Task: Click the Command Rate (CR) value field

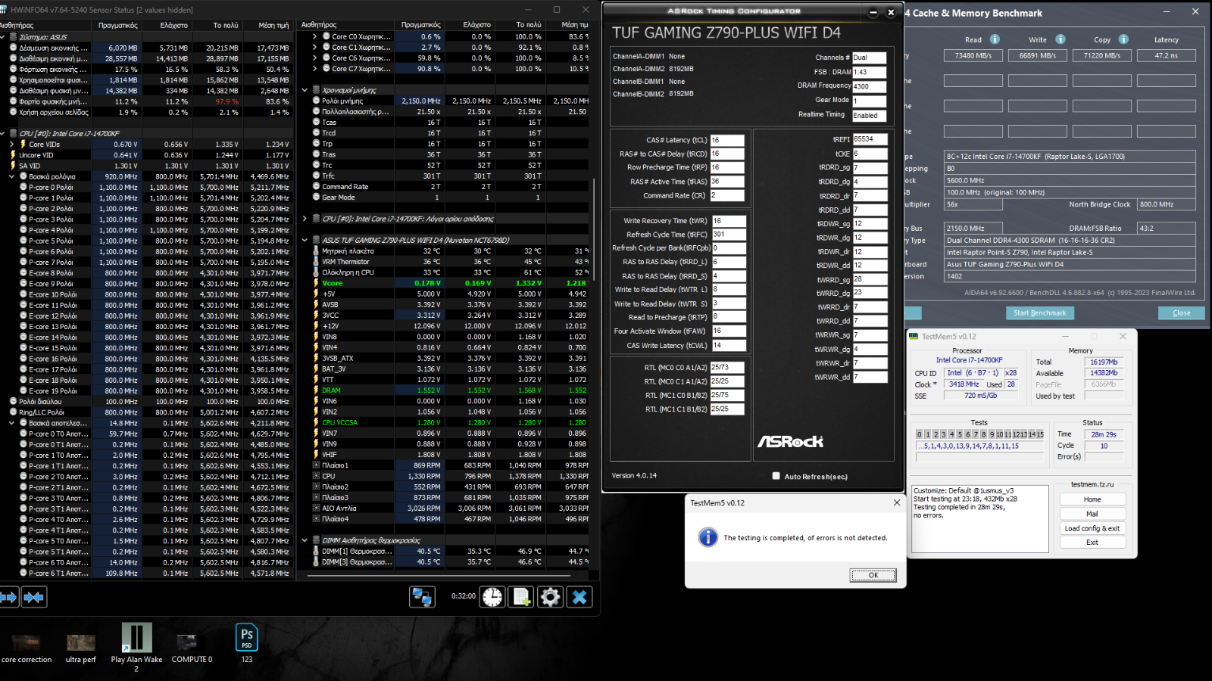Action: point(727,195)
